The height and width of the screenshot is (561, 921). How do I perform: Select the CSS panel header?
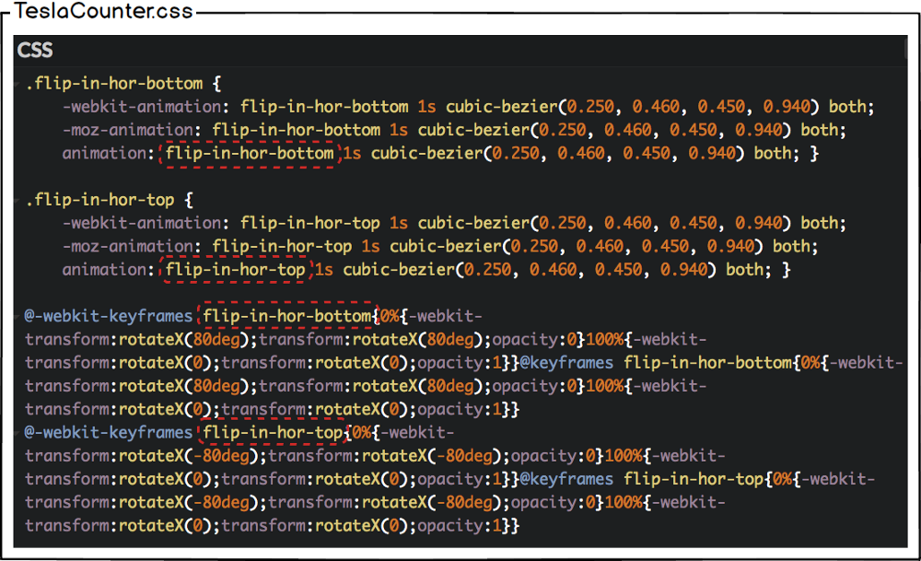coord(37,51)
